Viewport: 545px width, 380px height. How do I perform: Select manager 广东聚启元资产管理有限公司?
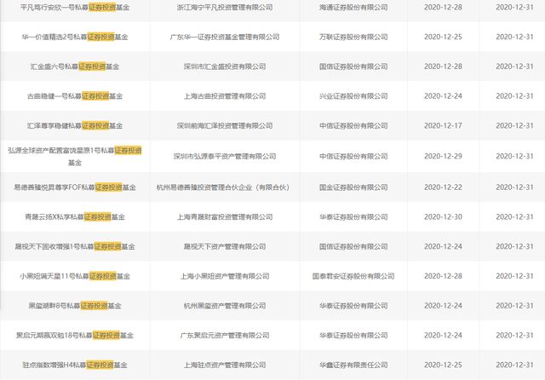point(225,335)
